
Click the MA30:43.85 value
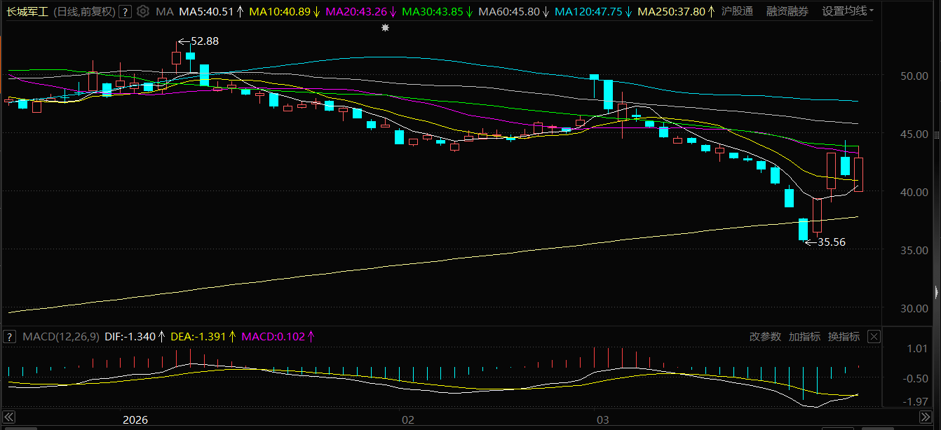pyautogui.click(x=433, y=11)
